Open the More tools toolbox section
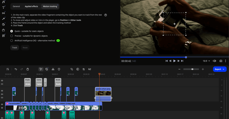This screenshot has height=119, width=229. [3, 30]
